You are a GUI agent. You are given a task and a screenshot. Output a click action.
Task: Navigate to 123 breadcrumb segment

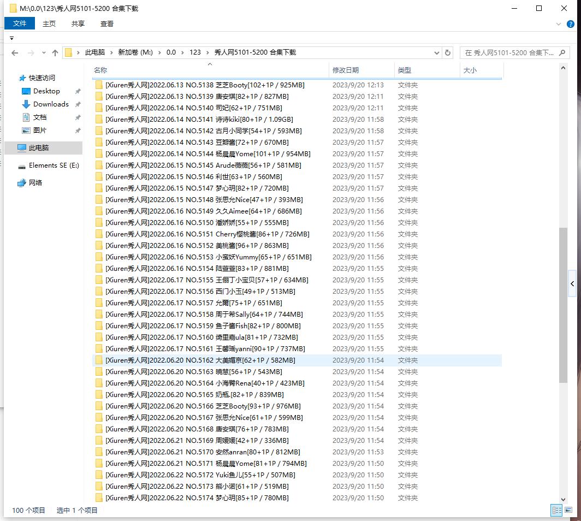195,52
